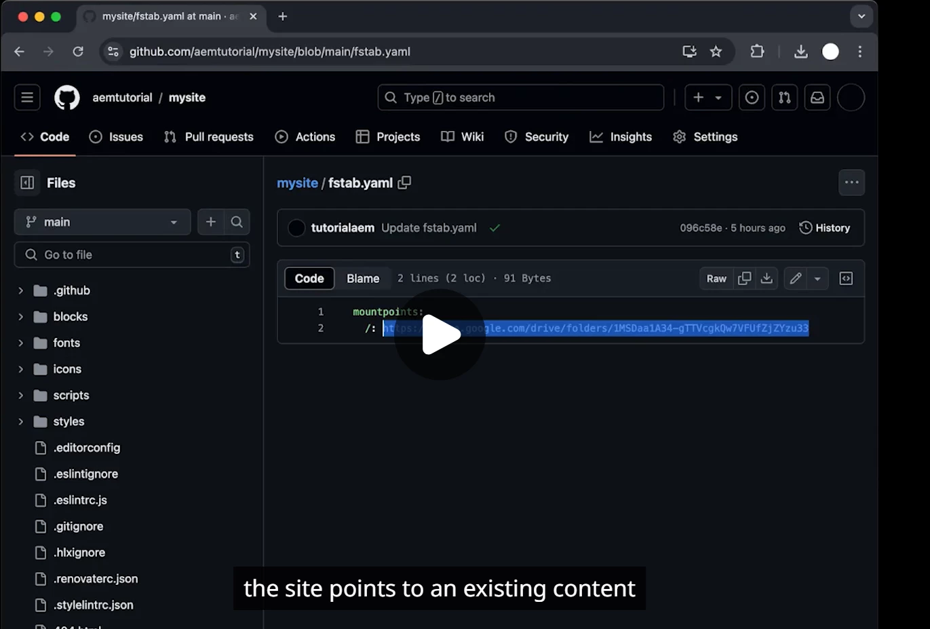
Task: Search files with the magnifier icon beside main
Action: [237, 222]
